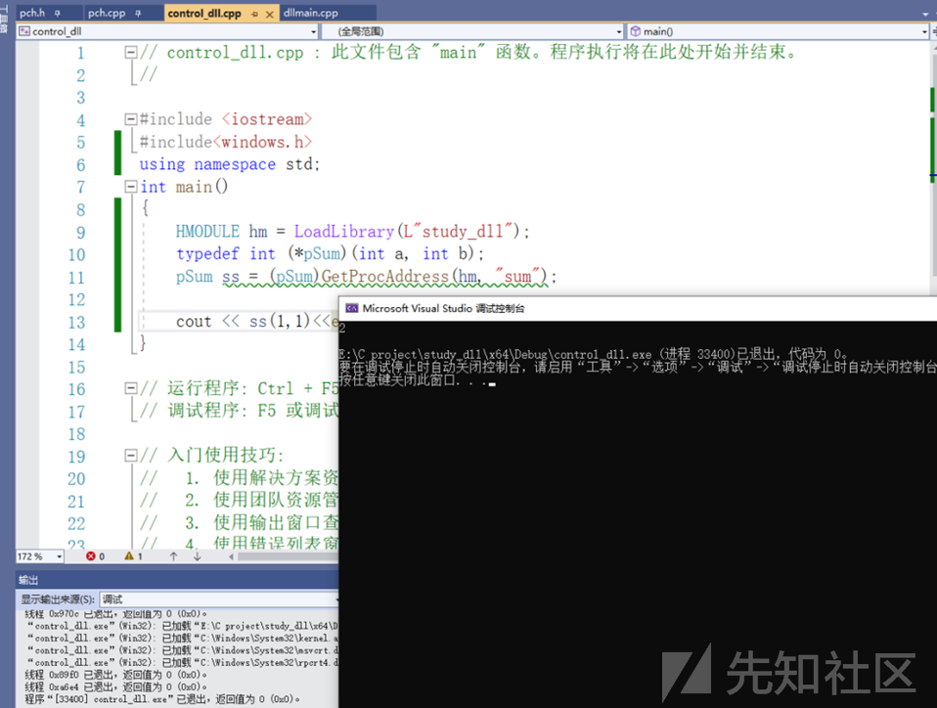Click the GetProcAddress call on line 11

[384, 276]
